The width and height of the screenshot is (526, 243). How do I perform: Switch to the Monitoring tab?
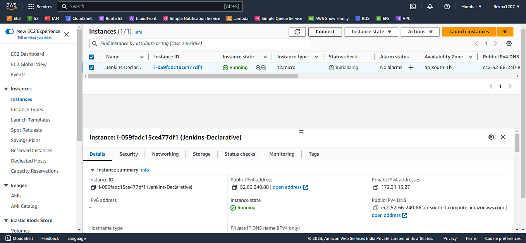282,154
